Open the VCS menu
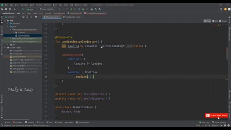 (71, 5)
